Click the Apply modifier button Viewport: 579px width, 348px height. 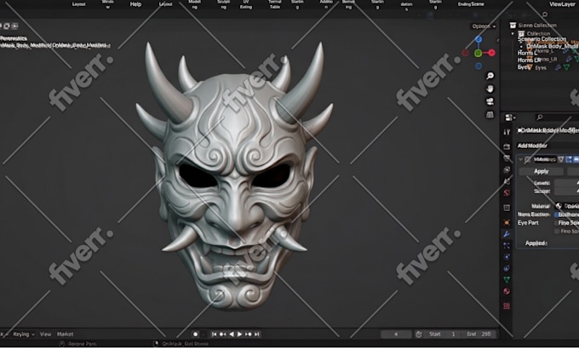click(541, 171)
